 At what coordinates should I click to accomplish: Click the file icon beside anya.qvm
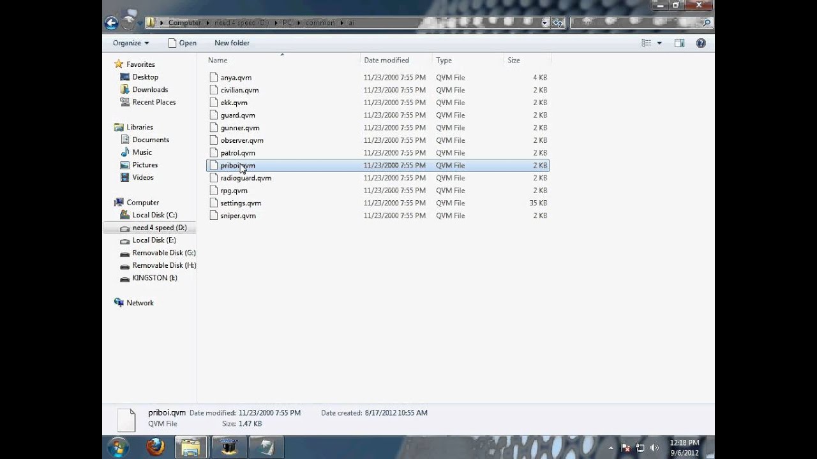214,77
